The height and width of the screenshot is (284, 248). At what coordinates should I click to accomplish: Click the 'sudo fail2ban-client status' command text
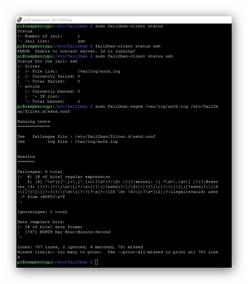pyautogui.click(x=129, y=26)
